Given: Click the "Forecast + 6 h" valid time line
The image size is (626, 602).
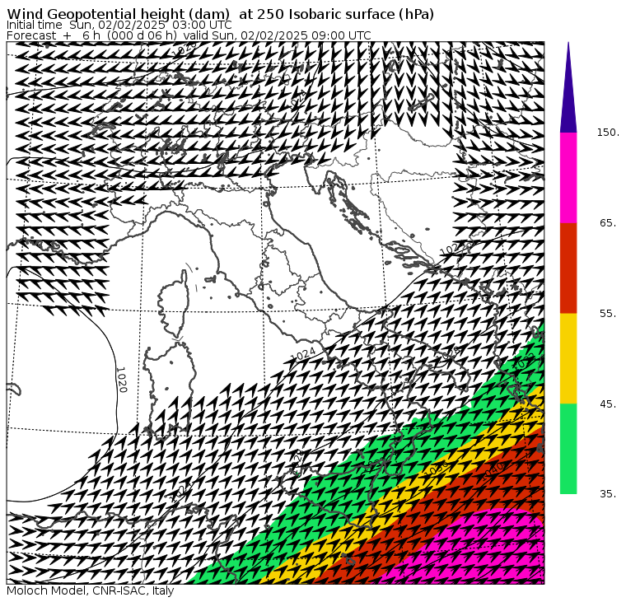Looking at the screenshot, I should (189, 35).
